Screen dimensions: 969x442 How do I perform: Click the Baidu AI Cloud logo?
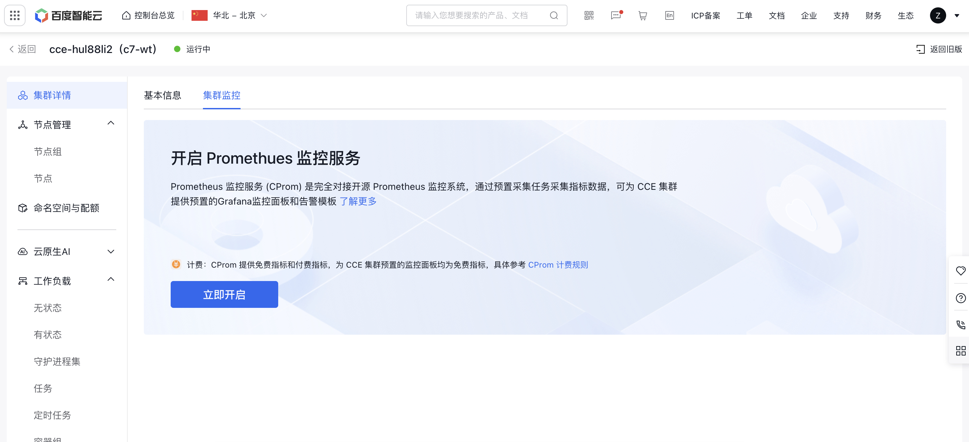(x=69, y=15)
